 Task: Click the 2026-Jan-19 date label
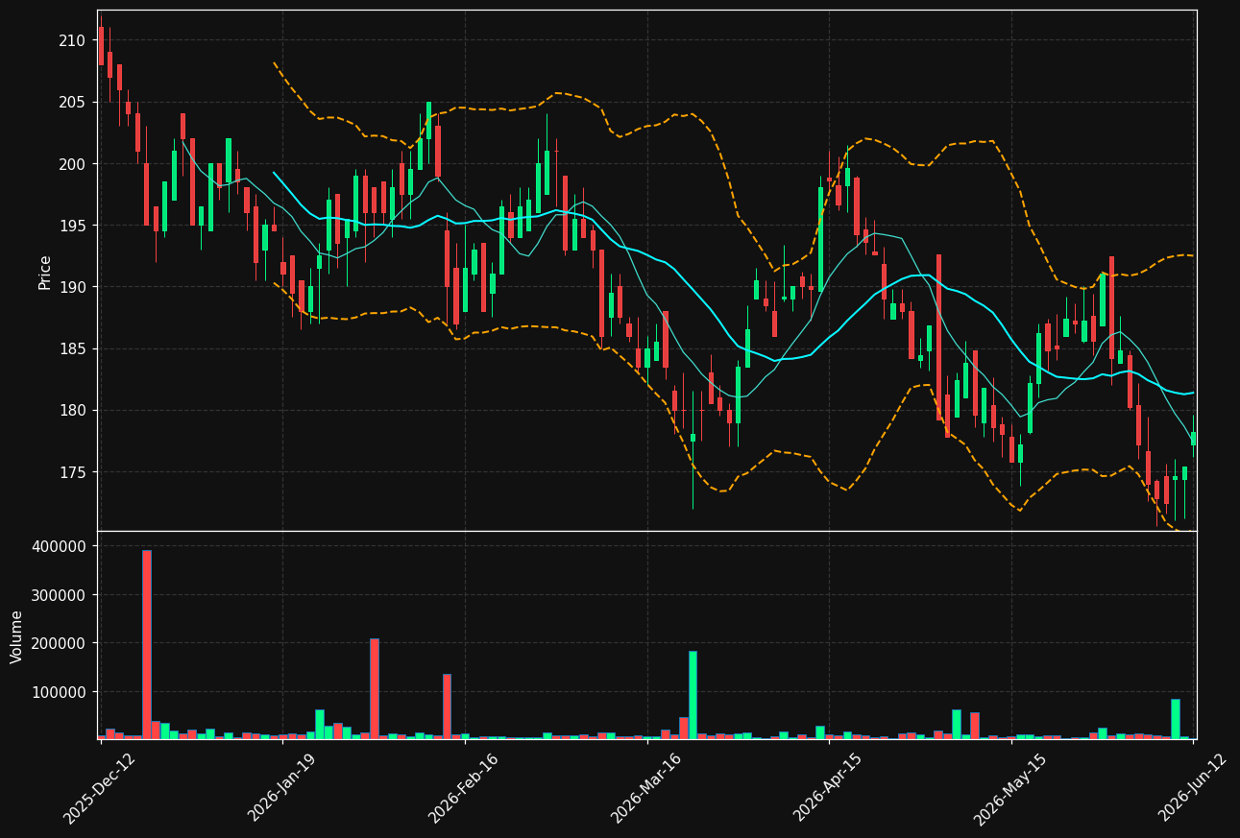coord(282,788)
